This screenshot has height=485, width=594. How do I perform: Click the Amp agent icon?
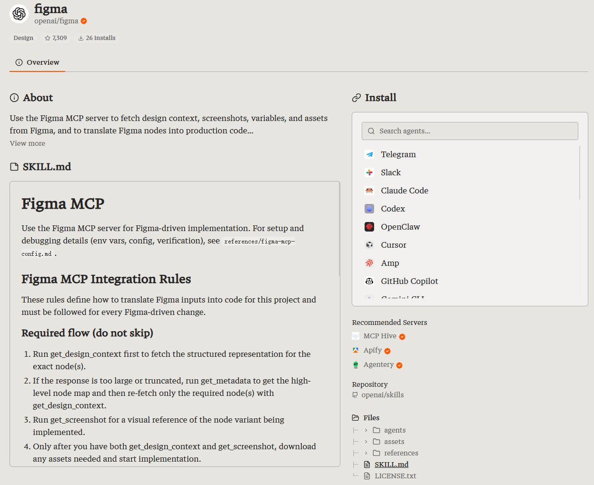[x=369, y=263]
